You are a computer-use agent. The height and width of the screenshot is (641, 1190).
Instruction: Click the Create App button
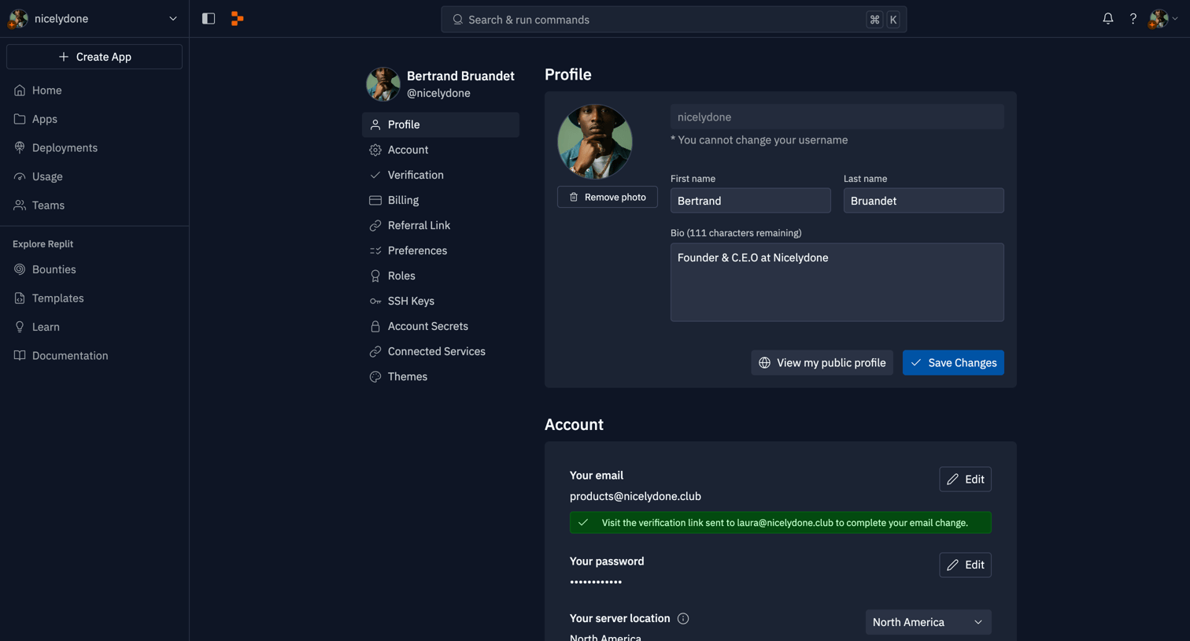94,57
